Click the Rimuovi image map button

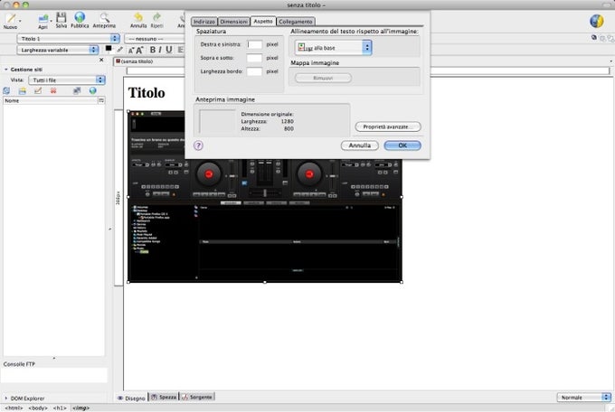pyautogui.click(x=323, y=78)
